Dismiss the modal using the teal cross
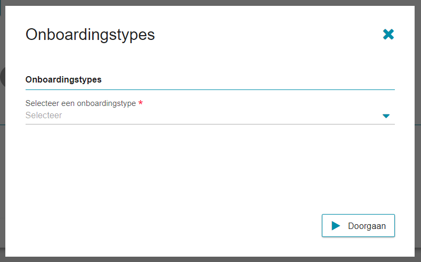This screenshot has height=262, width=421. (388, 34)
